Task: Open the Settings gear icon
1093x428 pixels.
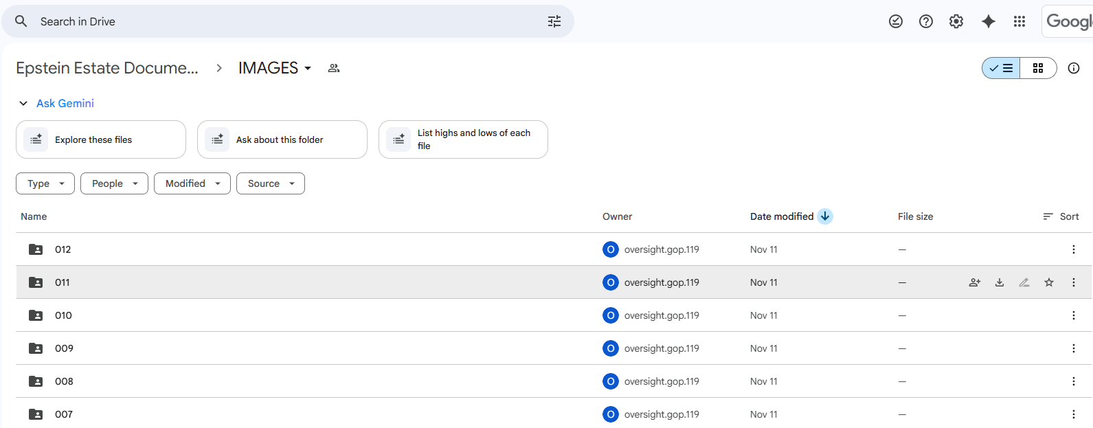Action: pyautogui.click(x=956, y=21)
